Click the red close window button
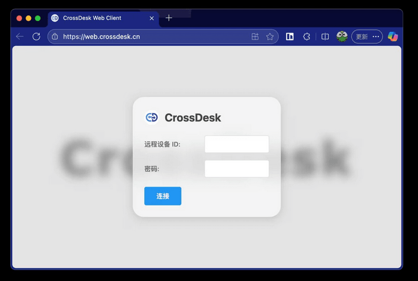418x281 pixels. (19, 18)
